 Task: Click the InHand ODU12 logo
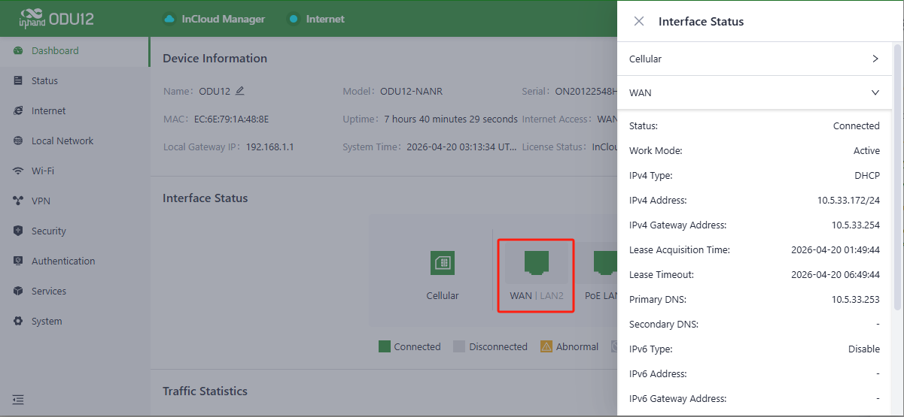tap(56, 19)
